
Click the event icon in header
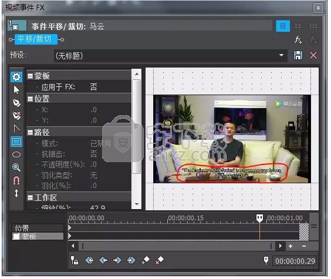tap(17, 25)
